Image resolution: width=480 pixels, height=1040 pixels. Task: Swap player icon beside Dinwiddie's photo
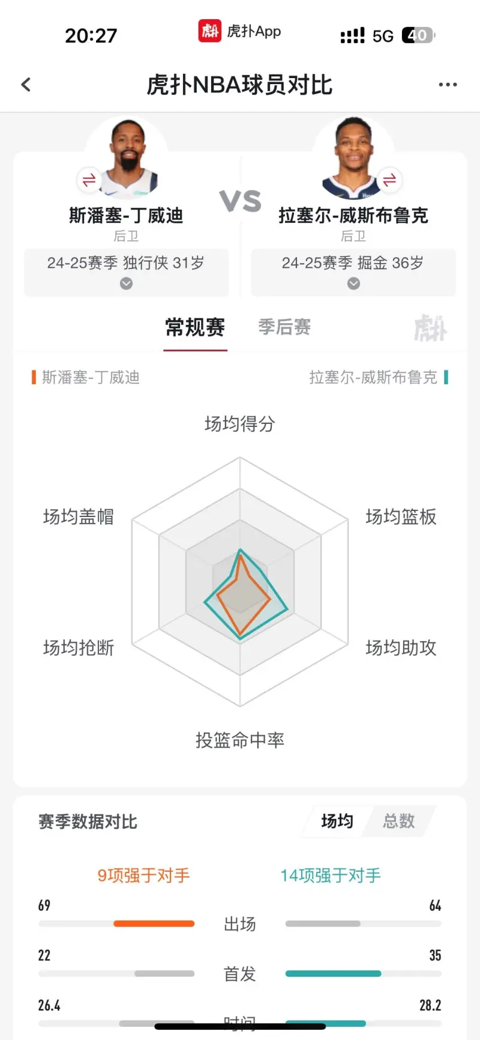tap(89, 180)
